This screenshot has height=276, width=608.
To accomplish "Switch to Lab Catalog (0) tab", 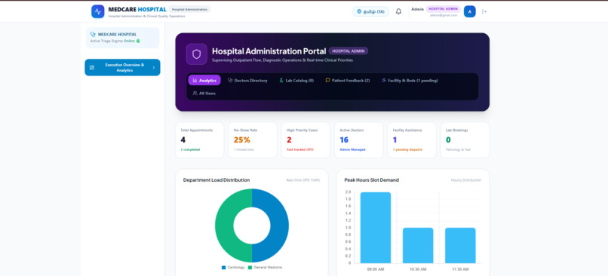I will [296, 80].
